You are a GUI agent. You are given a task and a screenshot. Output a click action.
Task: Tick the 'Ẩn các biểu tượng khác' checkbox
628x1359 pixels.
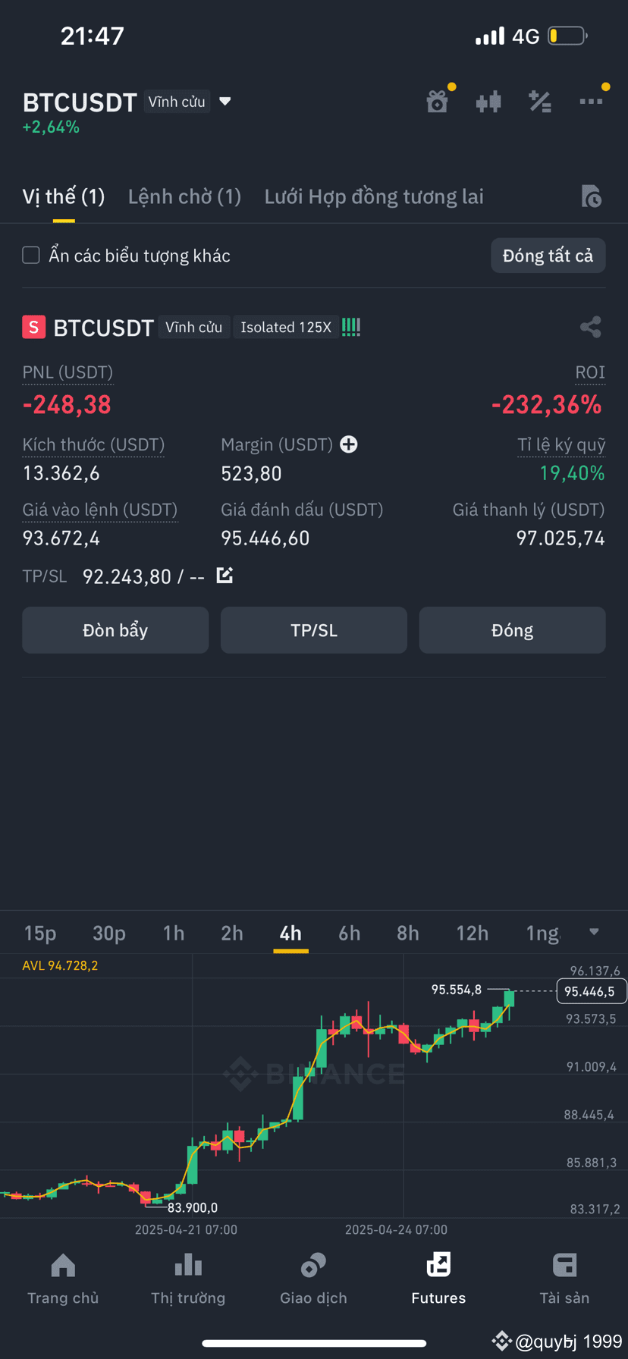[x=31, y=255]
